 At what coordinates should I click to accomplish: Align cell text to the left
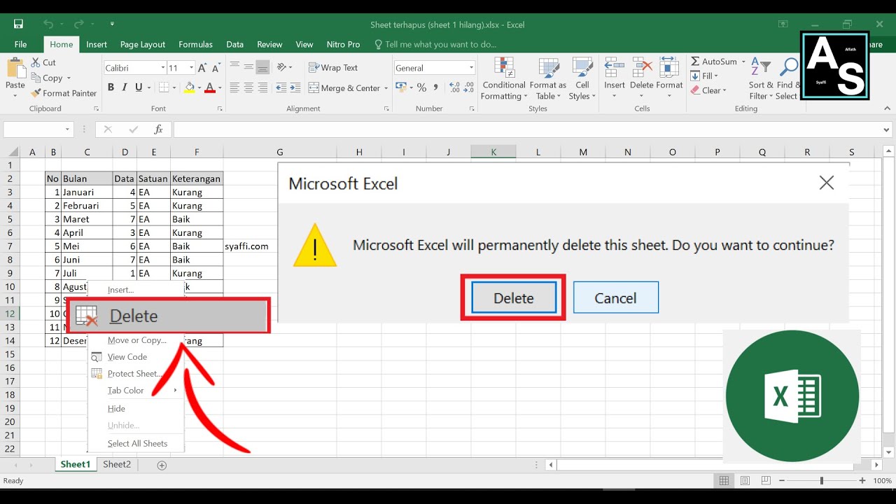pyautogui.click(x=234, y=88)
